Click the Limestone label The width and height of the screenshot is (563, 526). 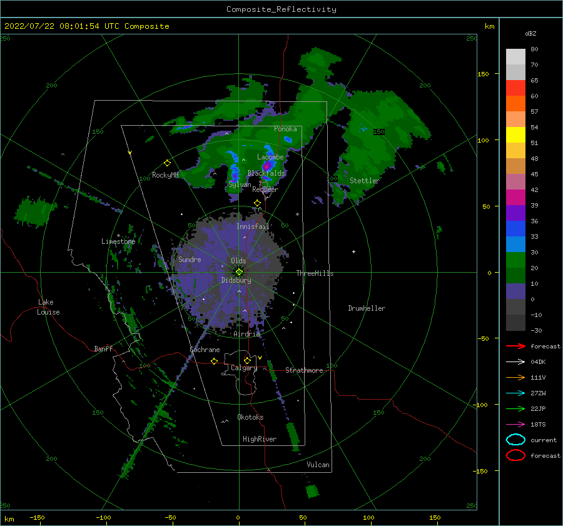[x=118, y=241]
